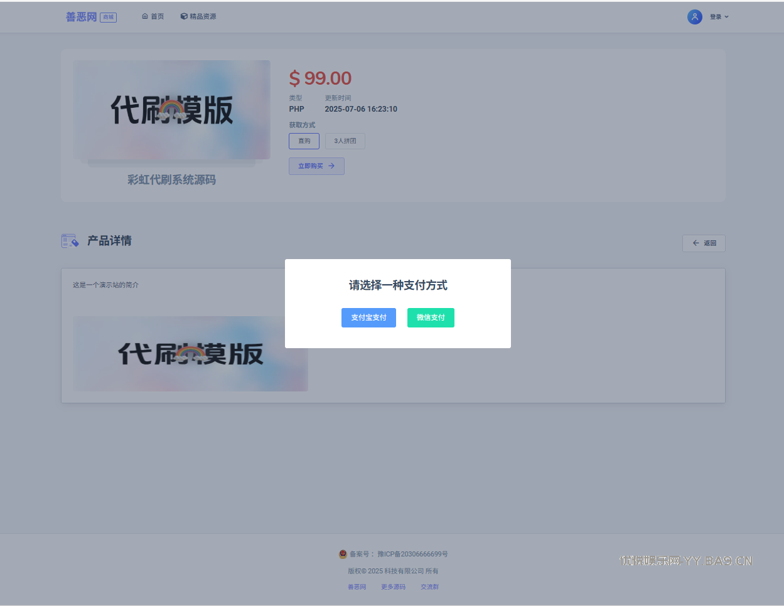
Task: Open the 更多源码 footer link
Action: [393, 587]
